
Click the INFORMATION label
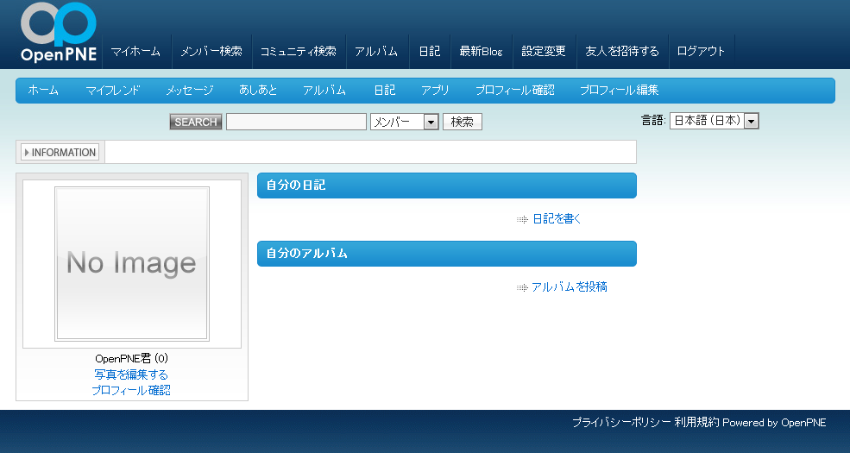(x=60, y=152)
